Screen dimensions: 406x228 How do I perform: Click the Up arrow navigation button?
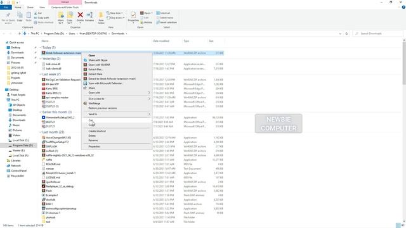click(x=20, y=34)
